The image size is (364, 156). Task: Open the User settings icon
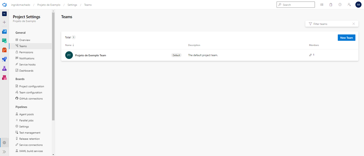click(349, 5)
